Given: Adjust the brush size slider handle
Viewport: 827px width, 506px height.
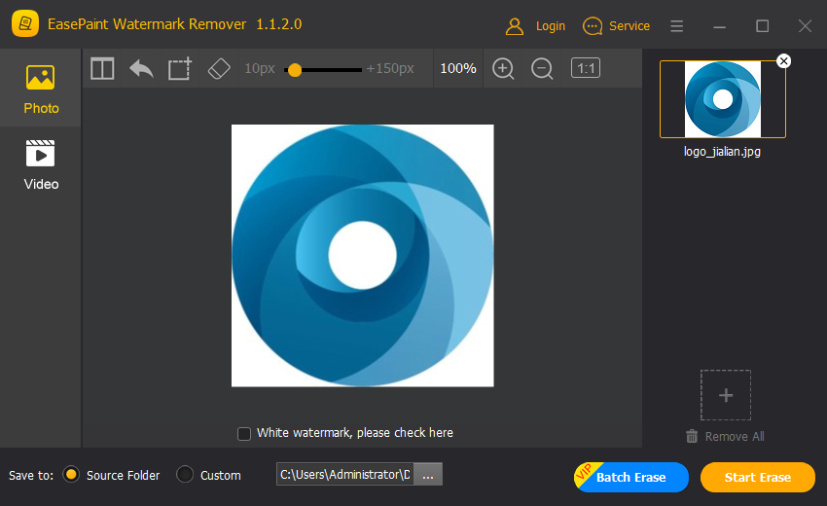Looking at the screenshot, I should coord(295,70).
